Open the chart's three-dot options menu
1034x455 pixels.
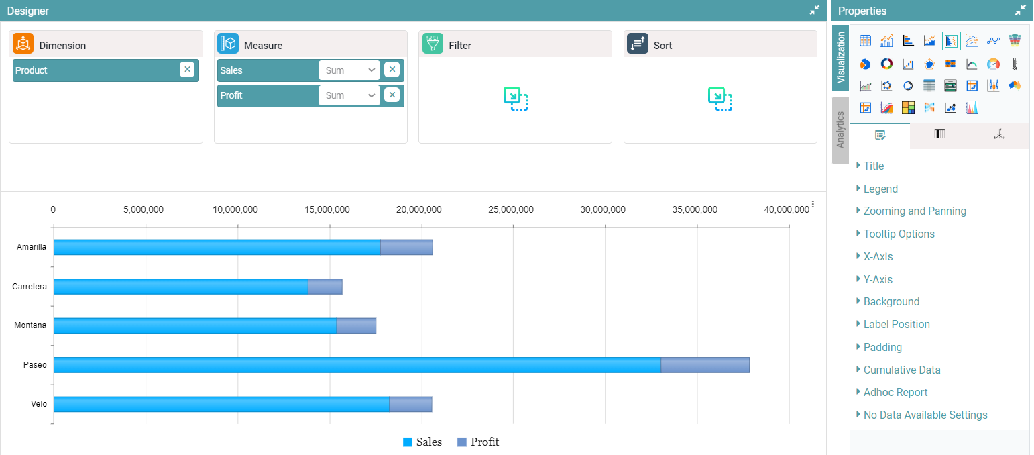click(813, 204)
